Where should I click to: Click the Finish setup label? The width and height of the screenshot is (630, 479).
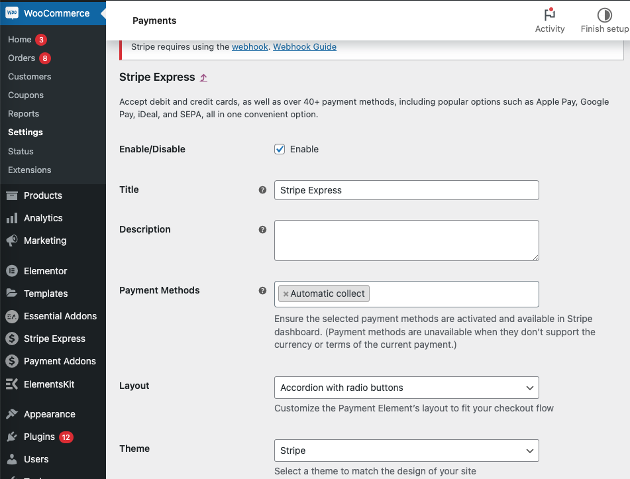[605, 29]
